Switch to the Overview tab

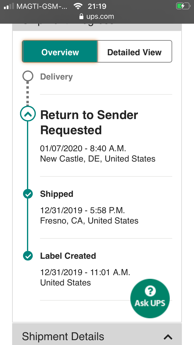click(60, 52)
